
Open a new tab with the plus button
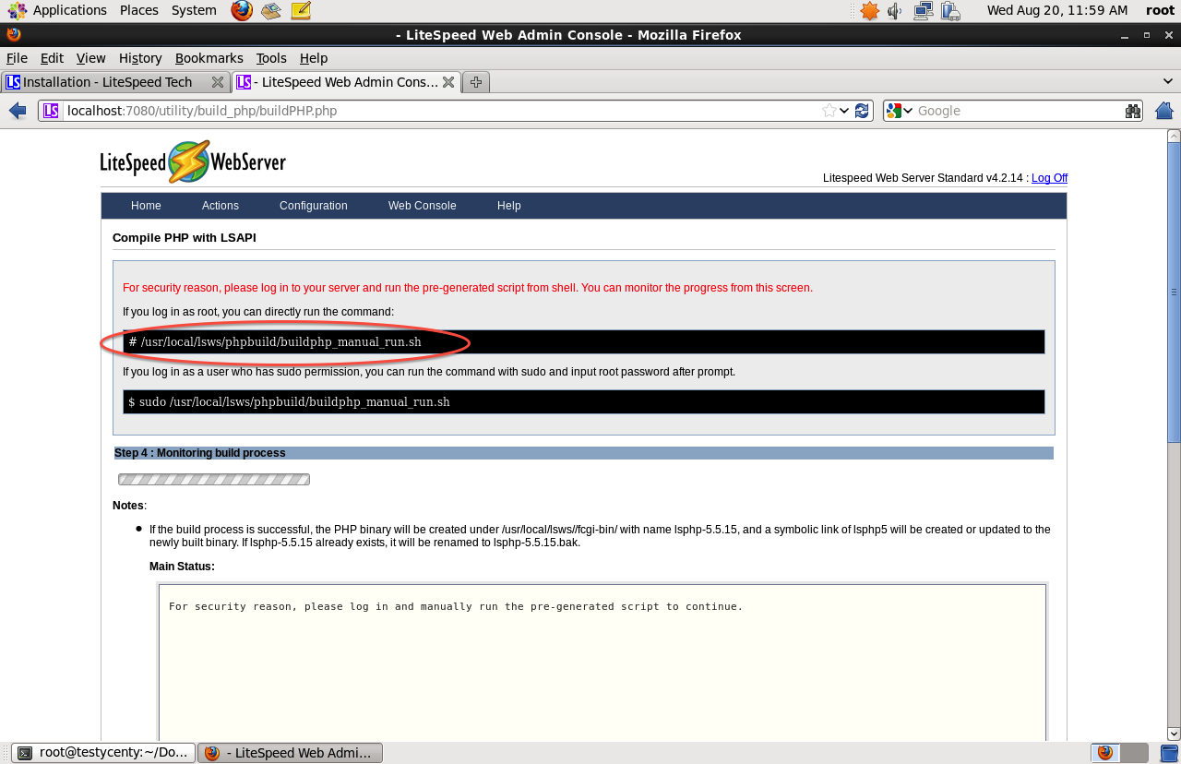[476, 82]
